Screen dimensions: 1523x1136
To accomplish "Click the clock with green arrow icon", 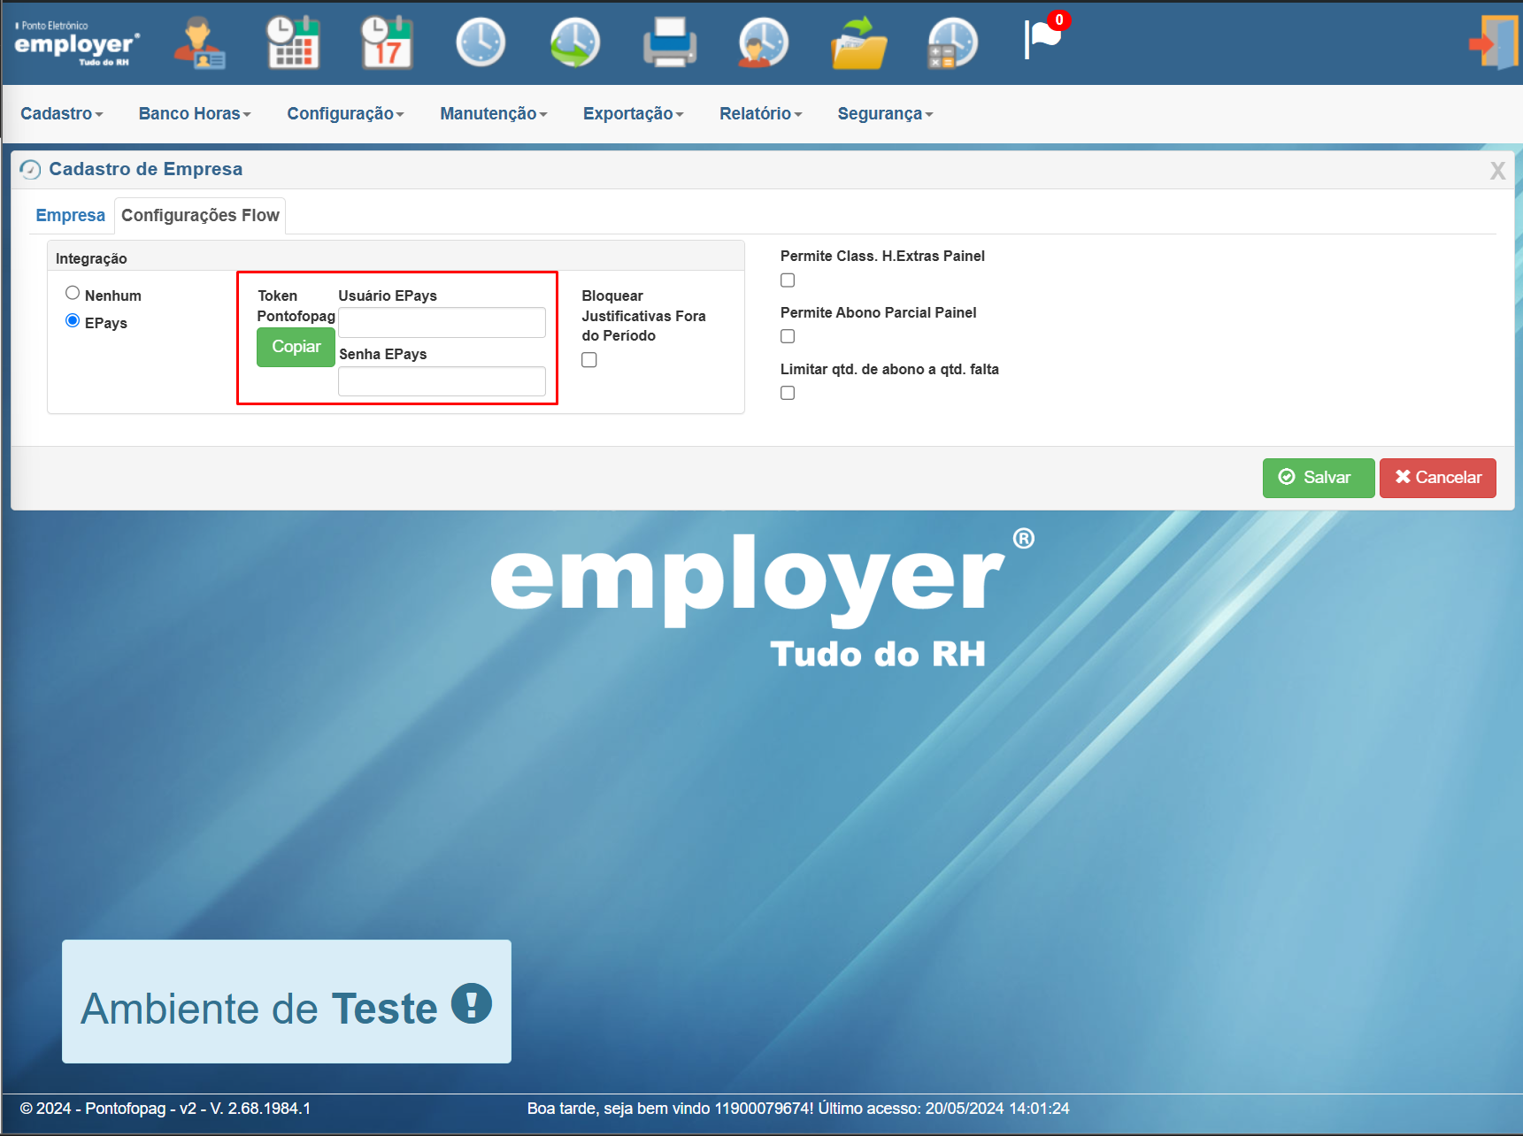I will pyautogui.click(x=575, y=42).
